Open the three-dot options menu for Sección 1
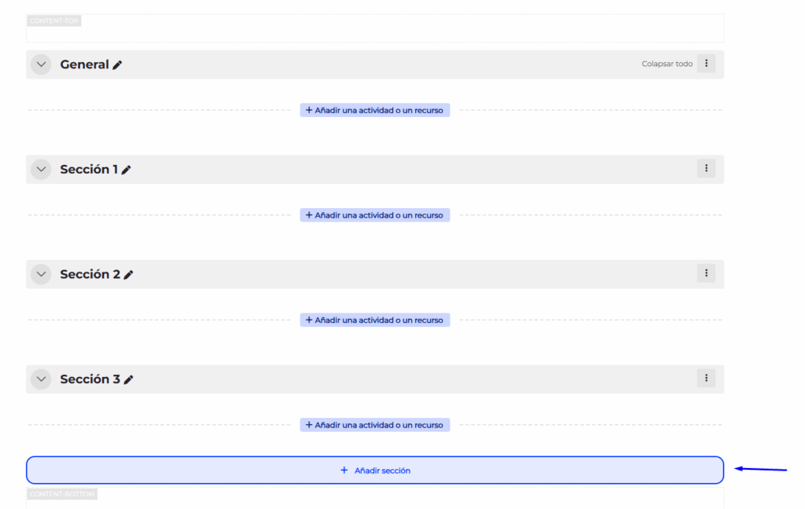Image resolution: width=805 pixels, height=509 pixels. coord(706,168)
